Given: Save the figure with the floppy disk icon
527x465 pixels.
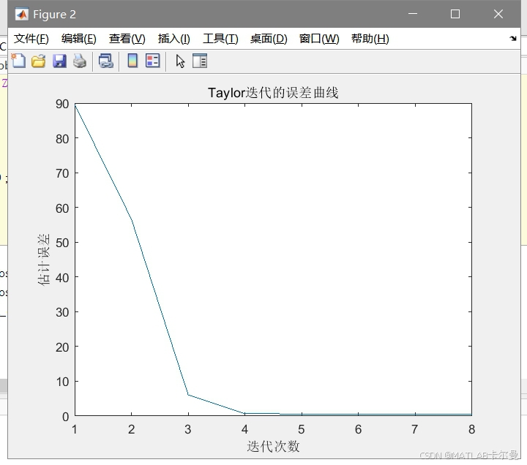Looking at the screenshot, I should pyautogui.click(x=59, y=61).
